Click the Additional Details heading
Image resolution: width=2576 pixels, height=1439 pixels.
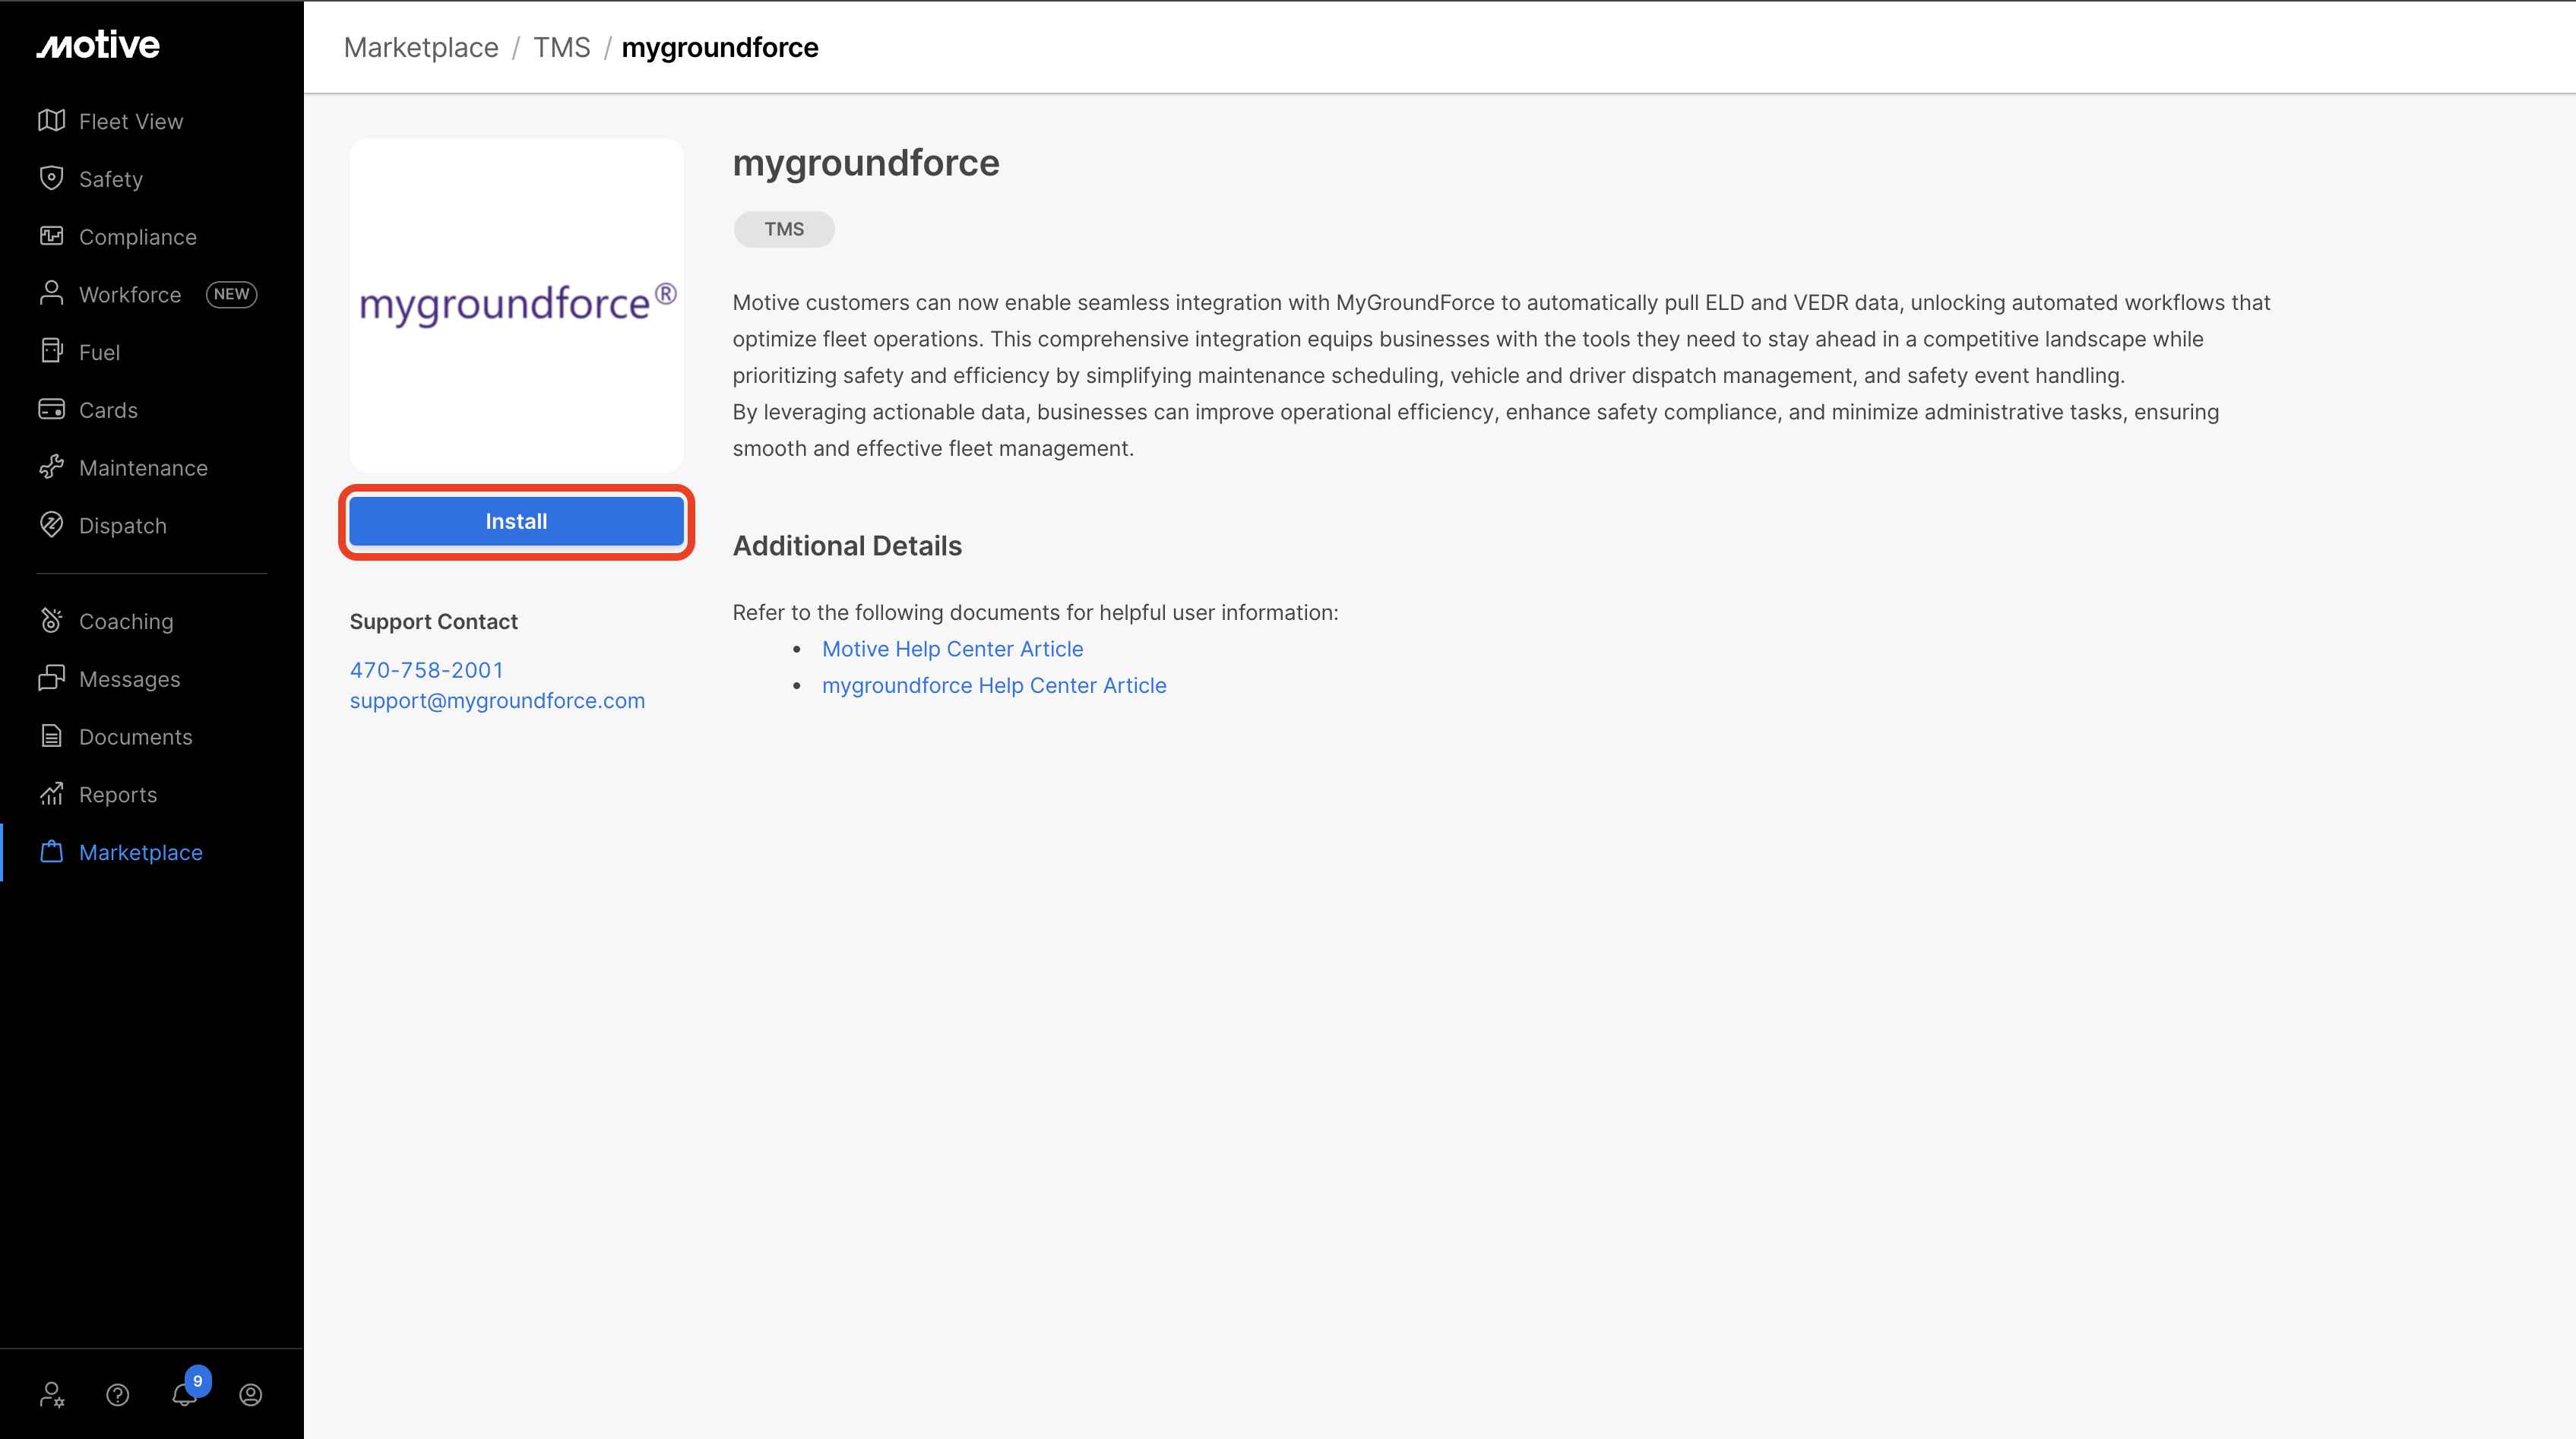pos(847,546)
